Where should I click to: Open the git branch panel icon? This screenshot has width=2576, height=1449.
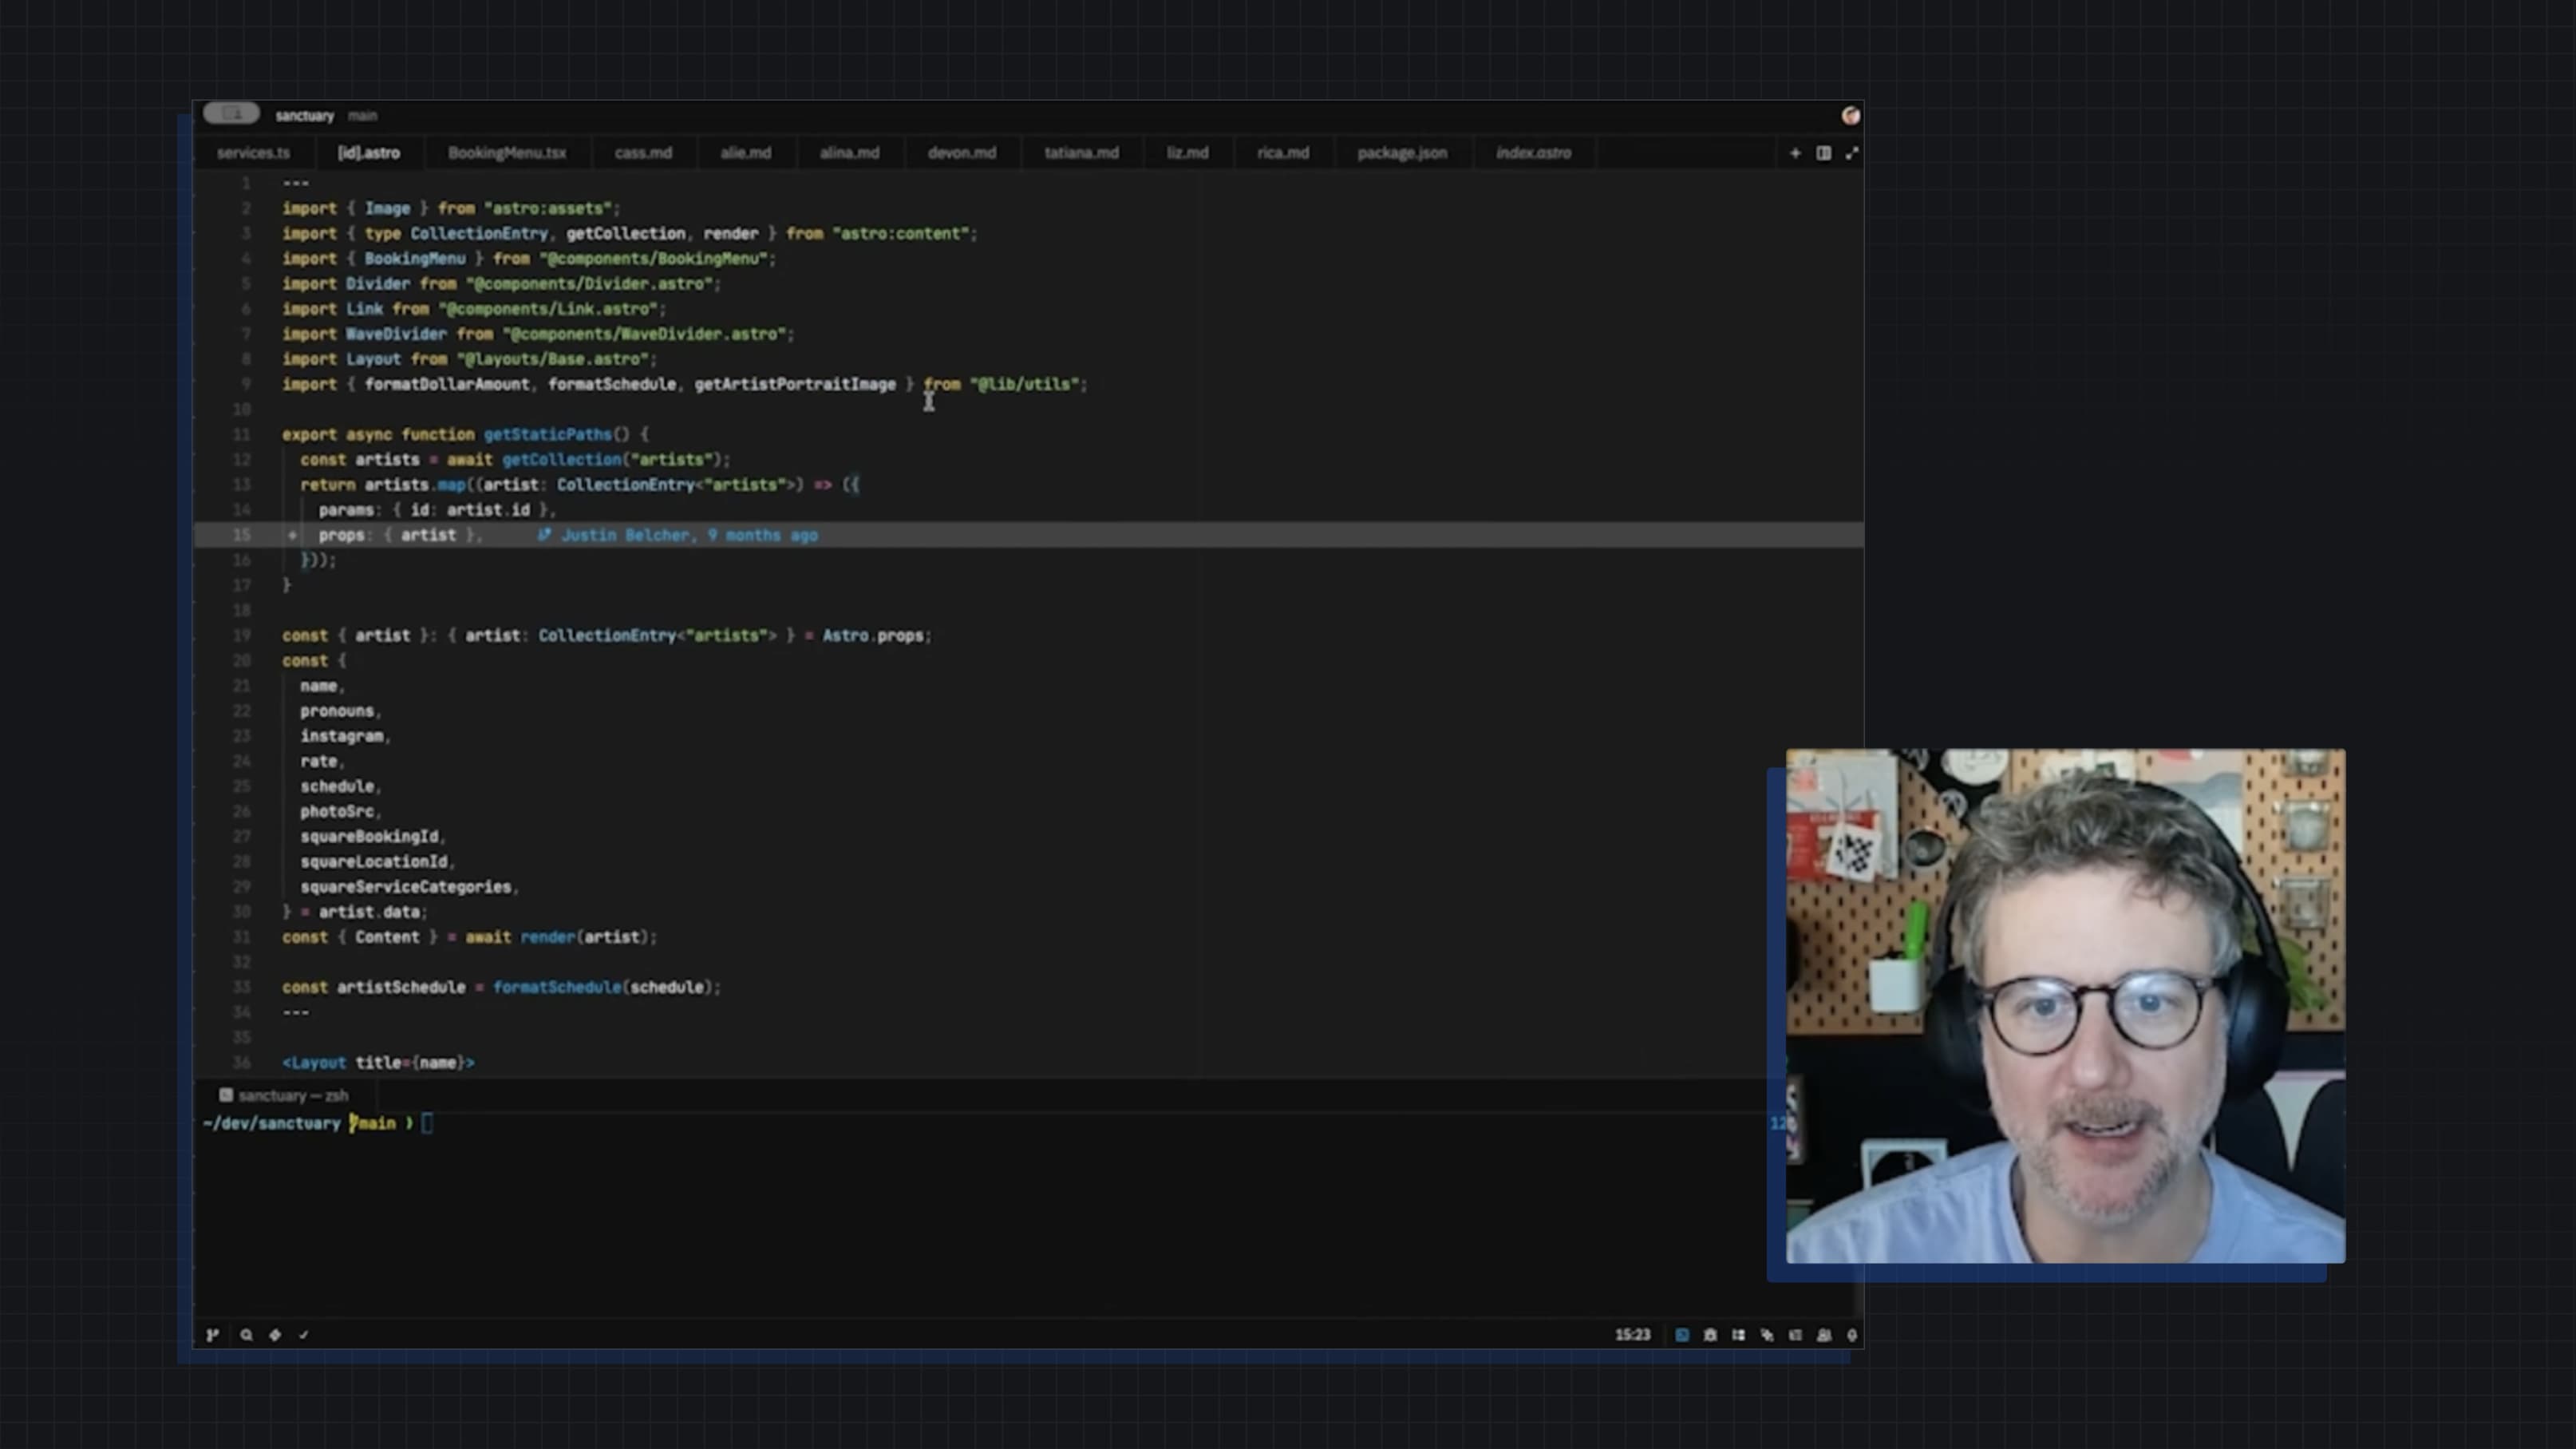pyautogui.click(x=212, y=1334)
